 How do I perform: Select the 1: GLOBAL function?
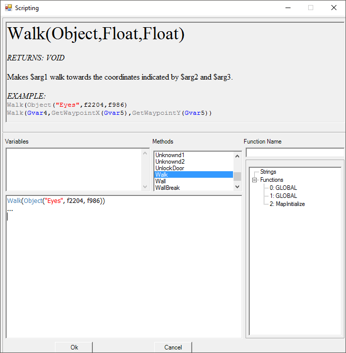click(x=283, y=196)
